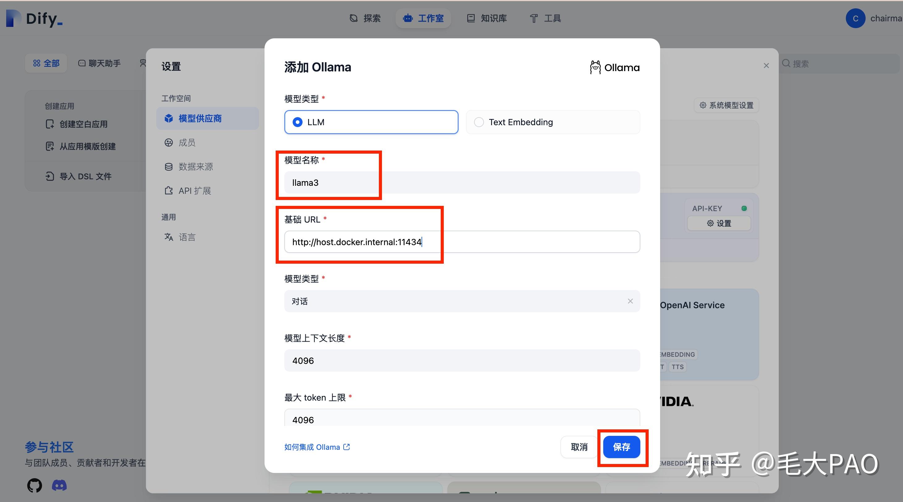Click the OpenAI Service provider card

(x=709, y=334)
